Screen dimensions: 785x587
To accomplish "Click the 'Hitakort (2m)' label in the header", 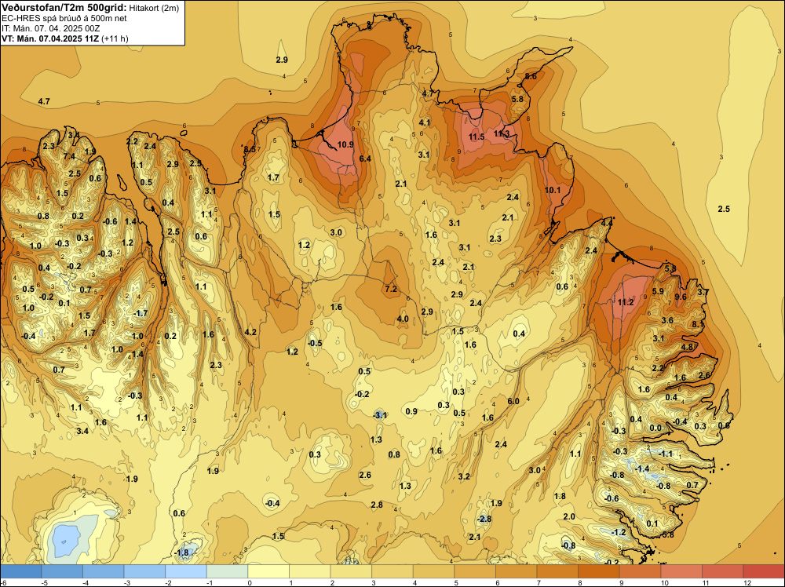I will pos(154,8).
